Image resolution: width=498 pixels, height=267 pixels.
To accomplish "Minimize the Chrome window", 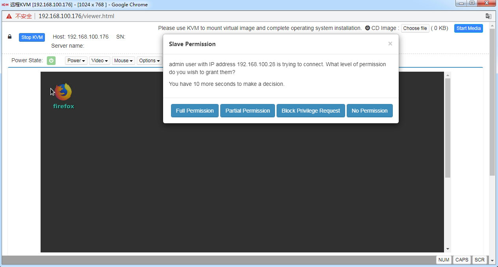I will point(461,4).
